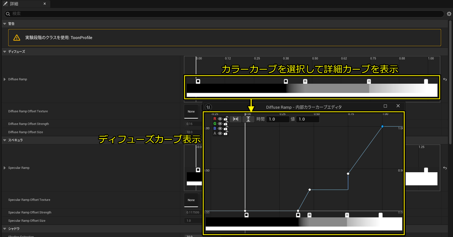Click the 値 (value) input field

pos(308,119)
